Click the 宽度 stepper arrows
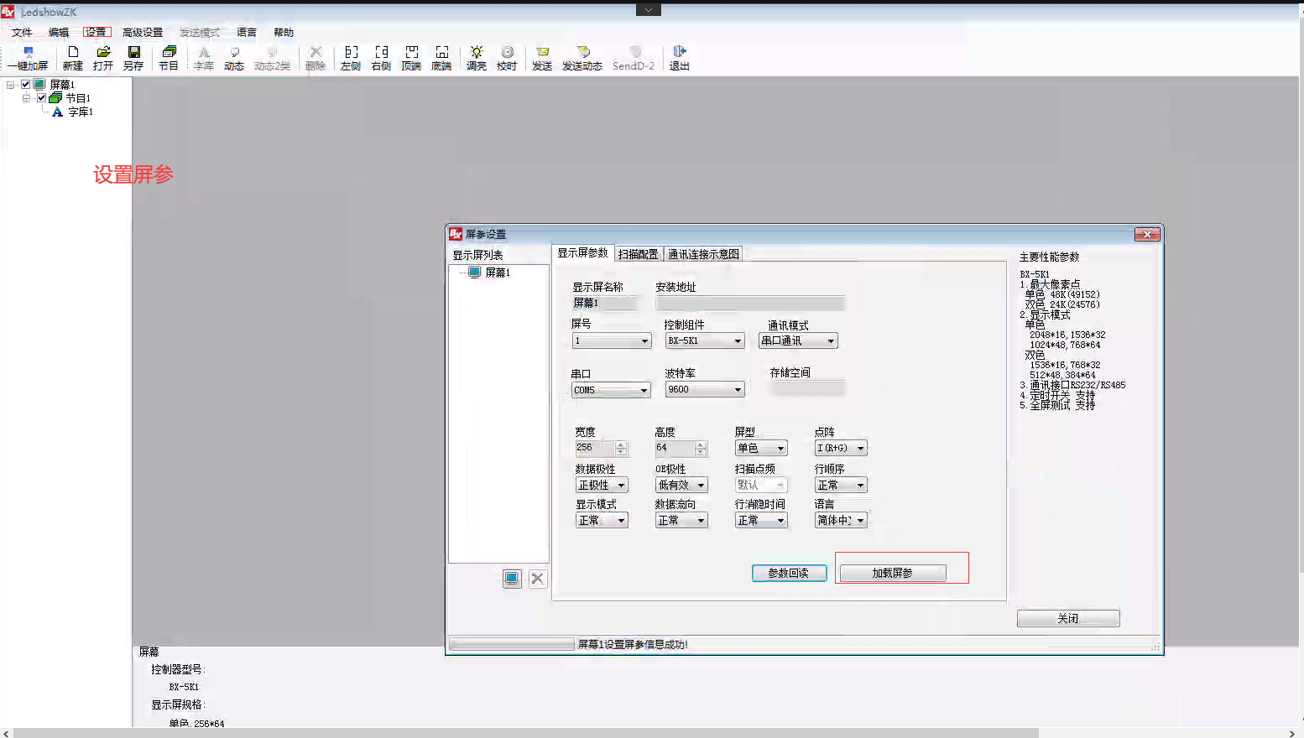 pyautogui.click(x=621, y=449)
